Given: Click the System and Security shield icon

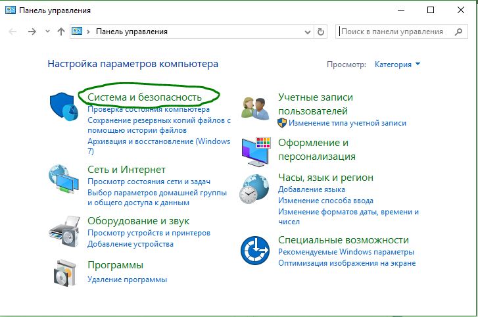Looking at the screenshot, I should tap(64, 107).
